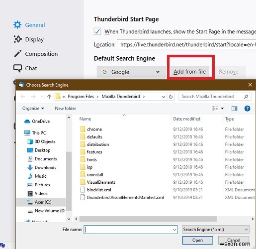
Task: Click the Search Mozilla Thunderbird field
Action: [215, 97]
